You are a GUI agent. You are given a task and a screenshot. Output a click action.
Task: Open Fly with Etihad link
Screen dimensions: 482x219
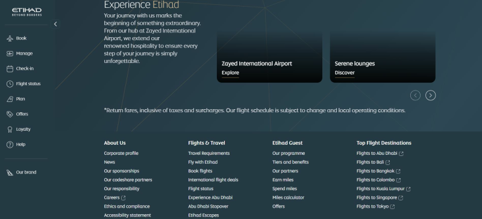(203, 162)
